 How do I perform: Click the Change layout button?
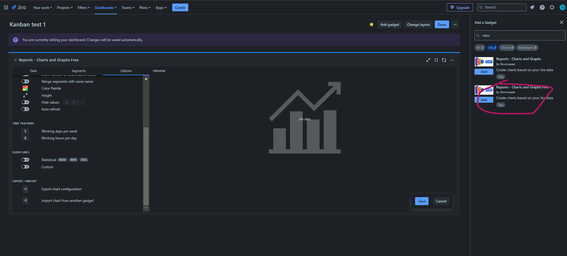(418, 24)
